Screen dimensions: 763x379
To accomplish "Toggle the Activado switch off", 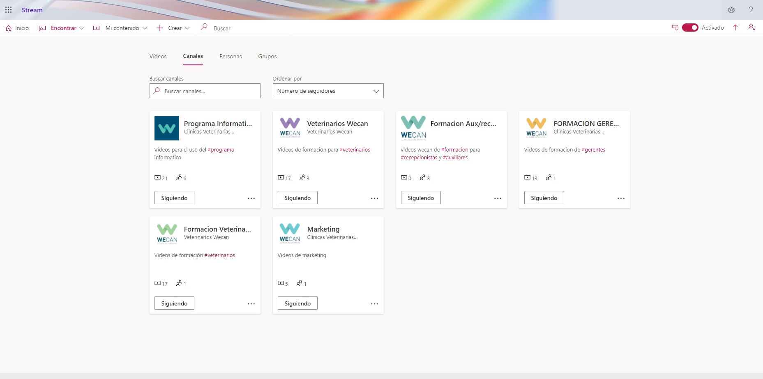I will coord(690,28).
